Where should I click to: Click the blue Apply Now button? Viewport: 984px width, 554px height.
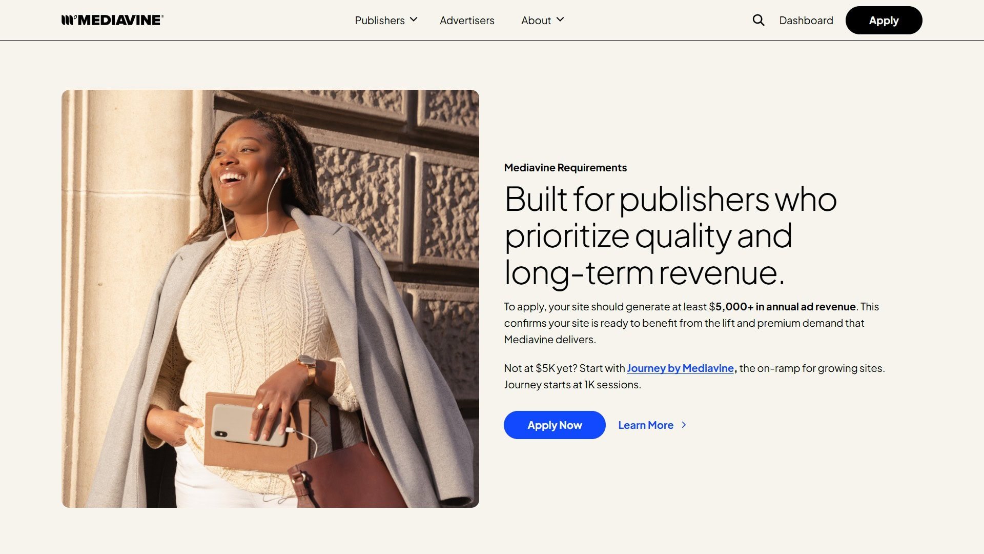(x=555, y=425)
